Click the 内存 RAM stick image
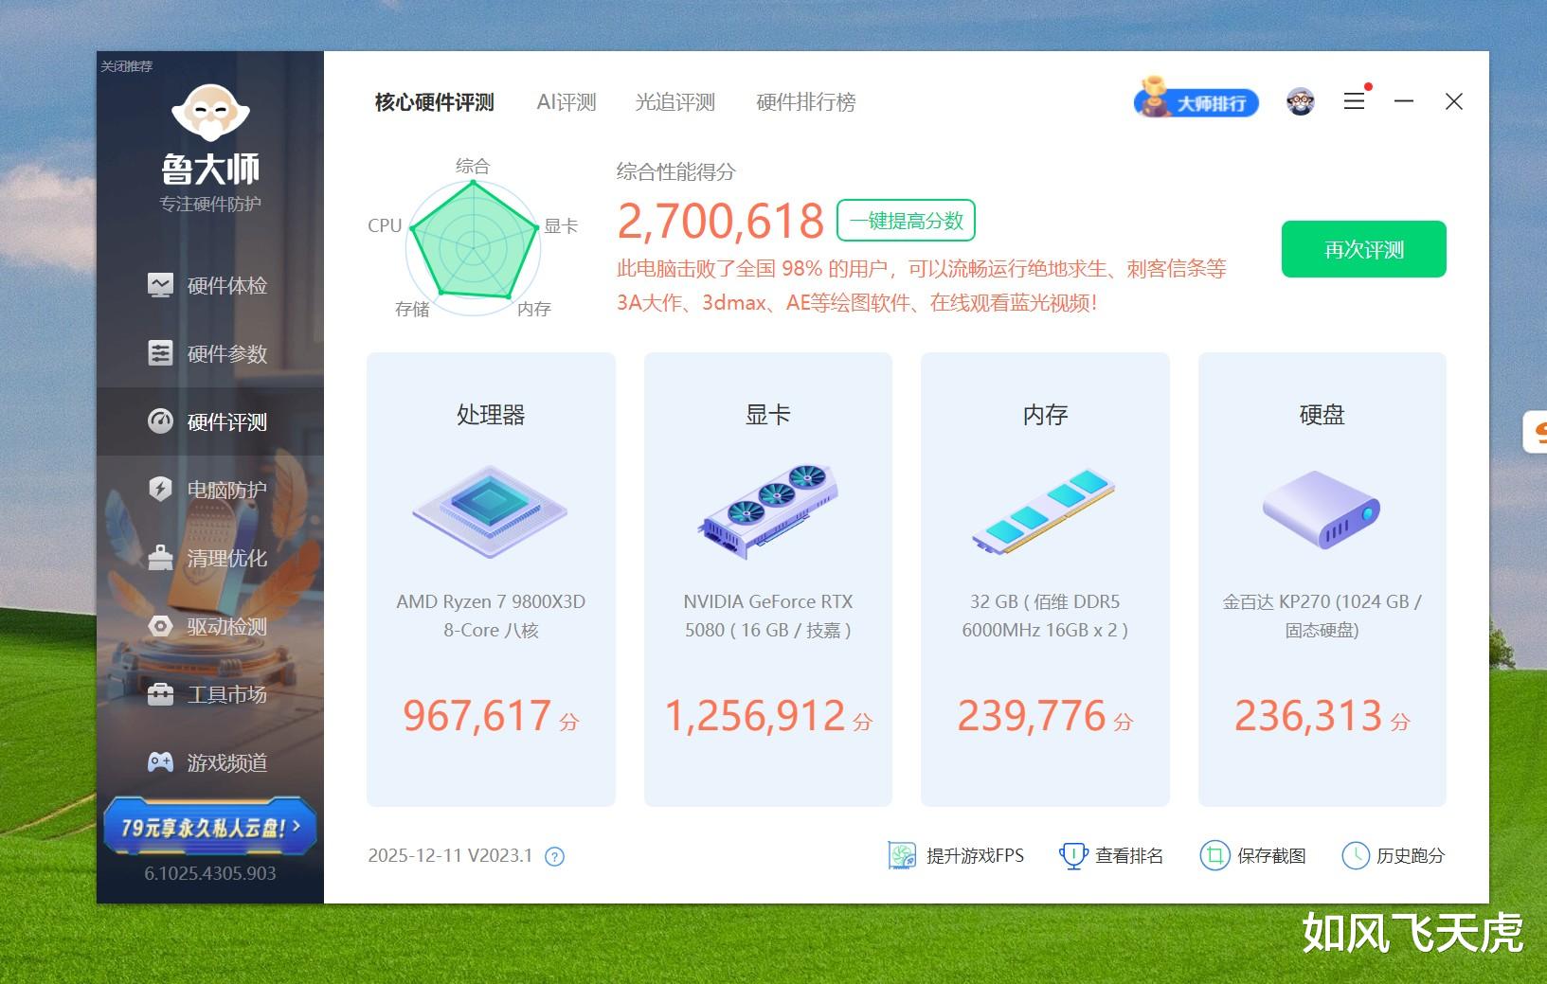The height and width of the screenshot is (984, 1547). [1044, 511]
